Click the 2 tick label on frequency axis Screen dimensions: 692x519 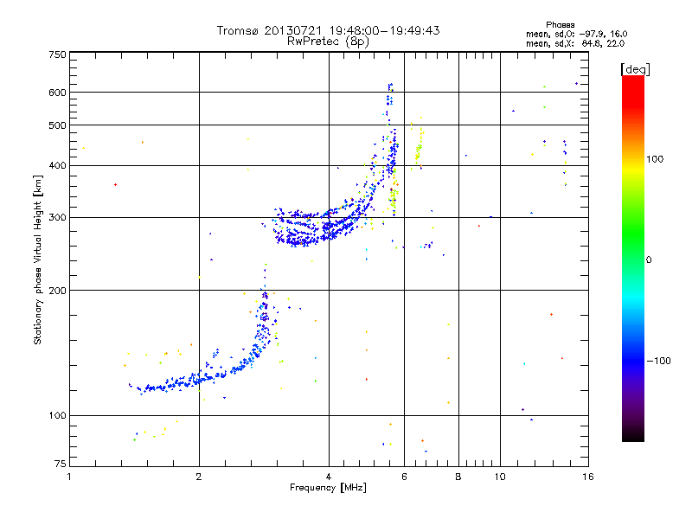(x=199, y=477)
